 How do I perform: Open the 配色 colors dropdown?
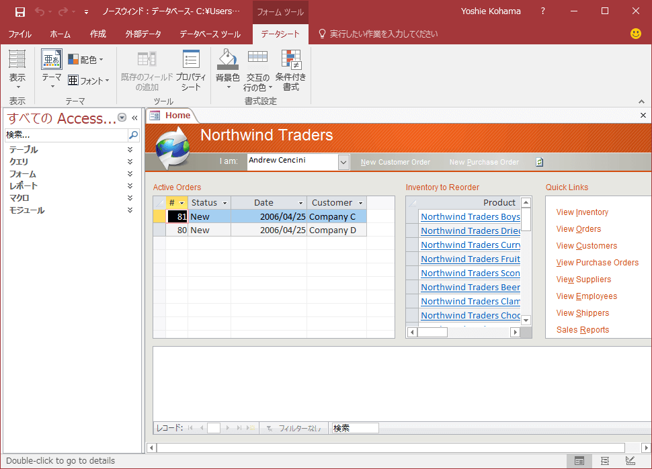(x=85, y=60)
